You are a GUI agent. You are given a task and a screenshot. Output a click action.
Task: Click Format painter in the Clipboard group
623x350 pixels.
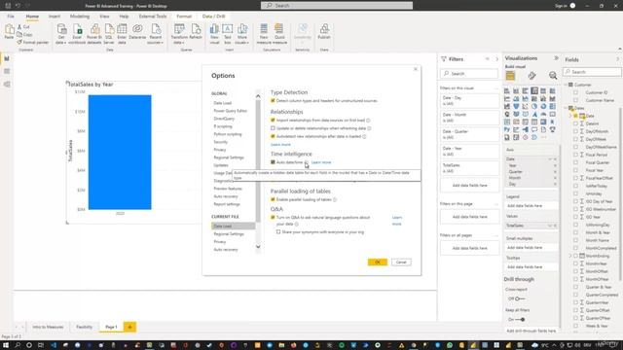[33, 42]
